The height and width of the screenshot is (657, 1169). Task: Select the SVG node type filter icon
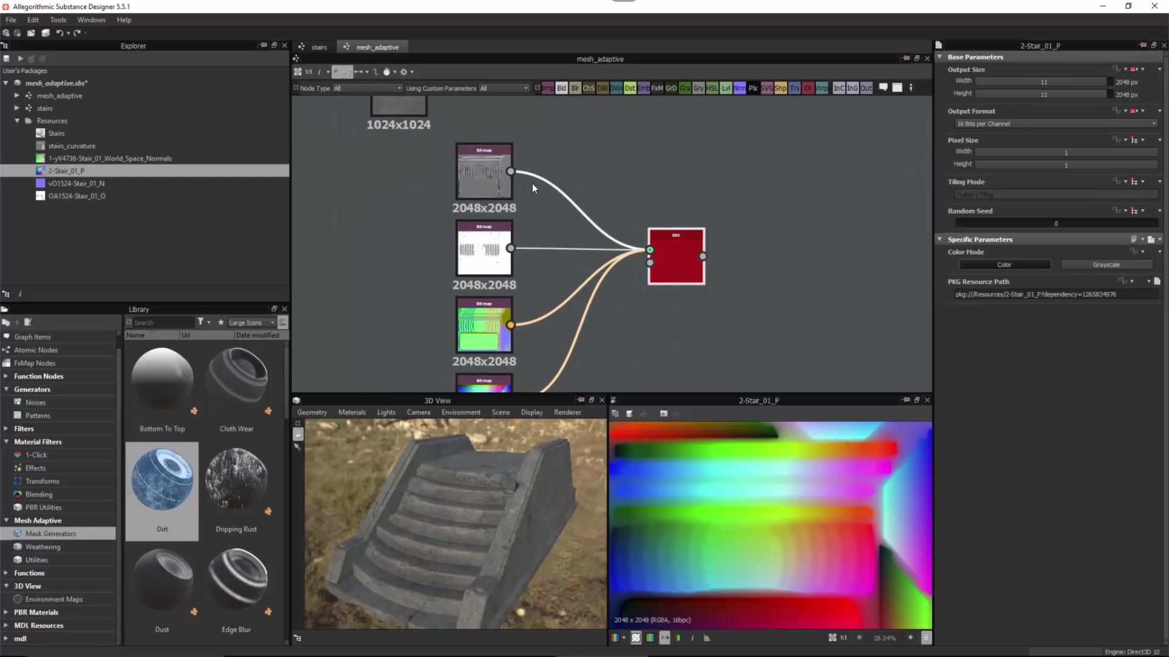coord(766,88)
